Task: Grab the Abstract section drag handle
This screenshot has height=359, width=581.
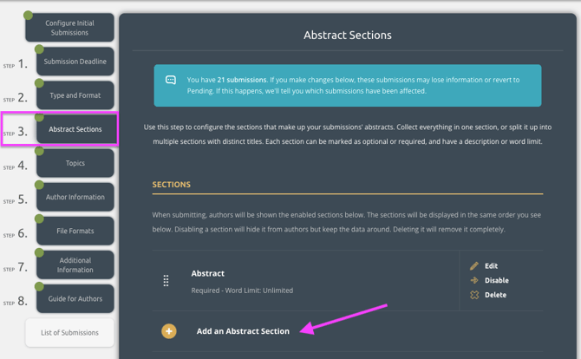Action: point(166,280)
